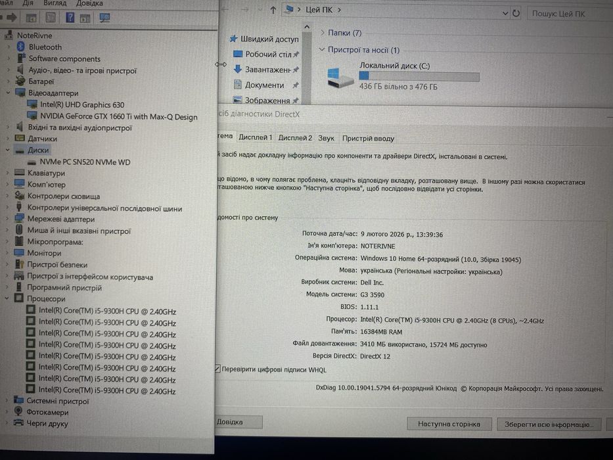Screen dimensions: 613x460
Task: Click the Пристрої безпеки icon
Action: tap(19, 264)
